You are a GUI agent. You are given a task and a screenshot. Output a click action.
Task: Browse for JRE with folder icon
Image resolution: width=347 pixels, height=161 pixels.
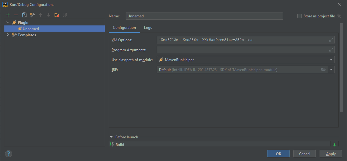pyautogui.click(x=323, y=69)
